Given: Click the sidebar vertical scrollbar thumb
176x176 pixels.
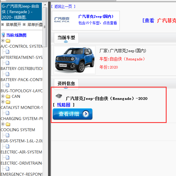Looking at the screenshot, I should pyautogui.click(x=45, y=27).
